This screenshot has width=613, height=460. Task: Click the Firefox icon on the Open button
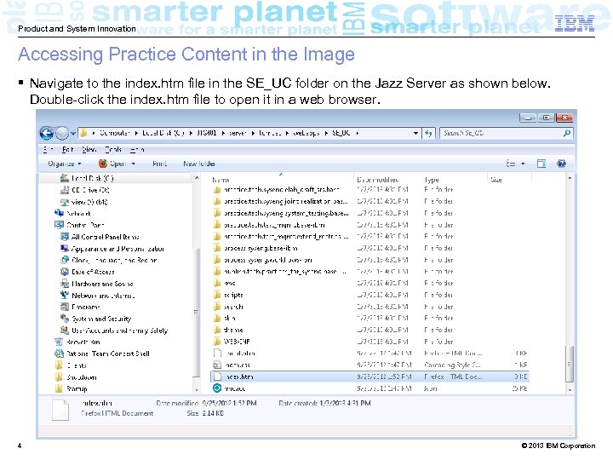pos(103,164)
